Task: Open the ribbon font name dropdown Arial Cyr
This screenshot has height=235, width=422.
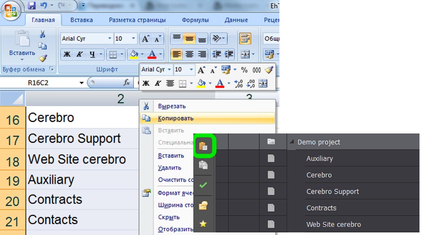Action: point(110,38)
